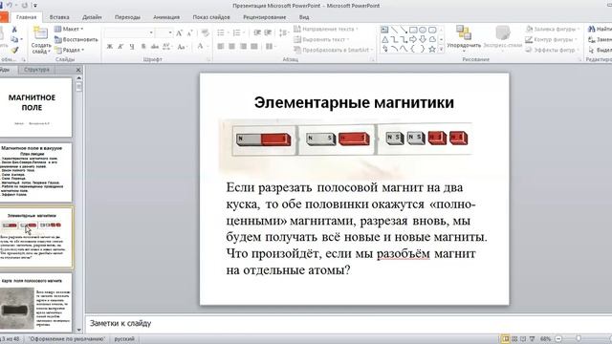612x344 pixels.
Task: Open the change case Aa menu
Action: click(182, 47)
